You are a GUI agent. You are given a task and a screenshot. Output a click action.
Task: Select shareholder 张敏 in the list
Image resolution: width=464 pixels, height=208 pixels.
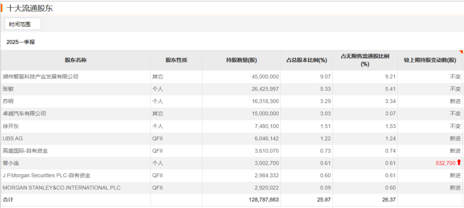(8, 89)
